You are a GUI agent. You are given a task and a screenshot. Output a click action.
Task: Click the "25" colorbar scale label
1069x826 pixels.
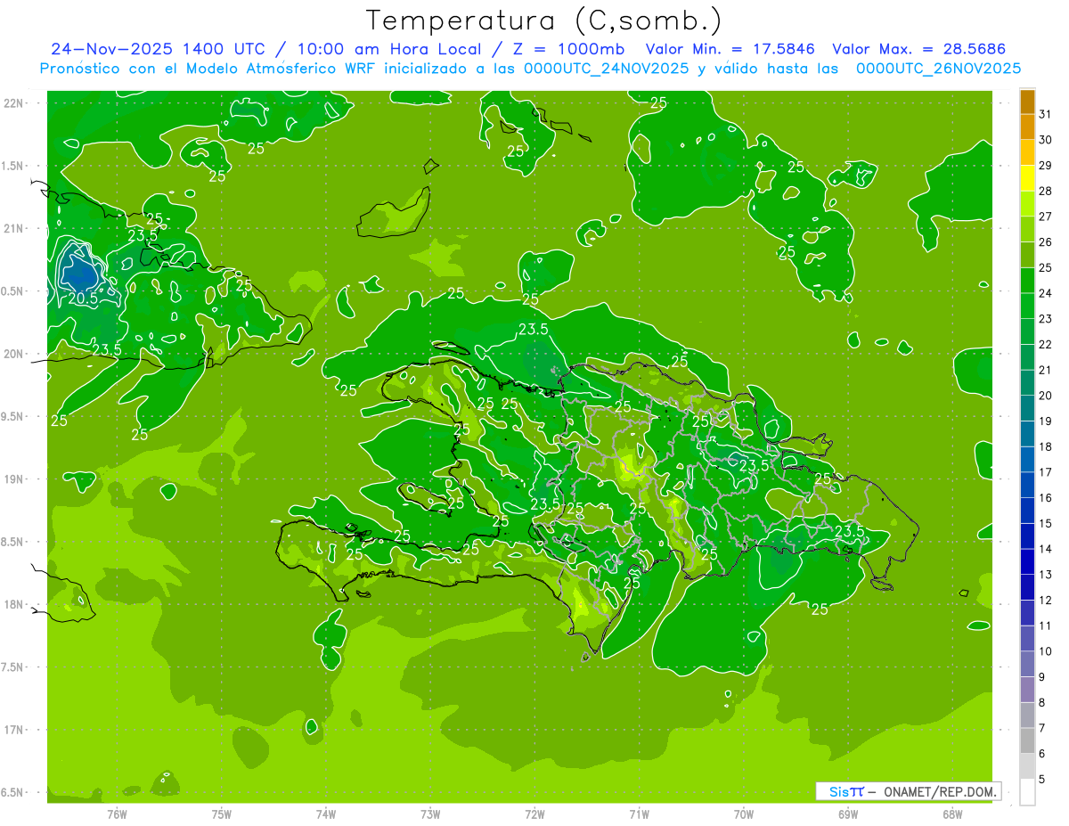click(x=1045, y=267)
